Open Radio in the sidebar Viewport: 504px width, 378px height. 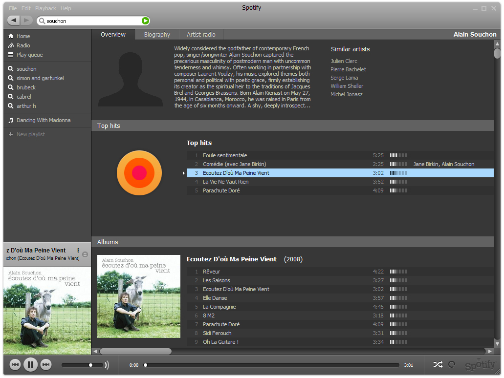click(23, 45)
